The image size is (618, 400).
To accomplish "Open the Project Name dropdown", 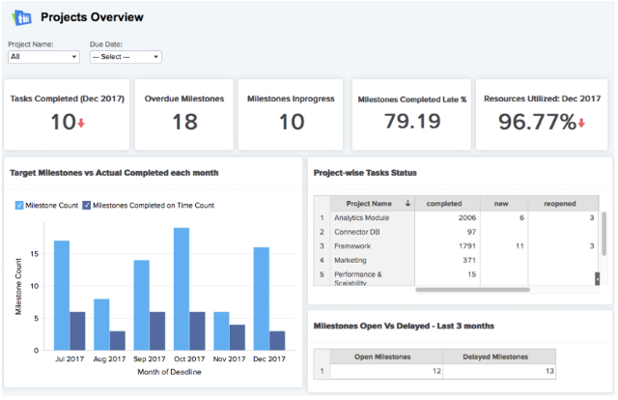I will coord(43,57).
